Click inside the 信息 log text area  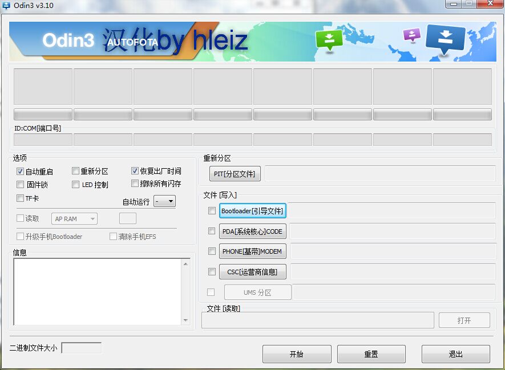click(97, 292)
